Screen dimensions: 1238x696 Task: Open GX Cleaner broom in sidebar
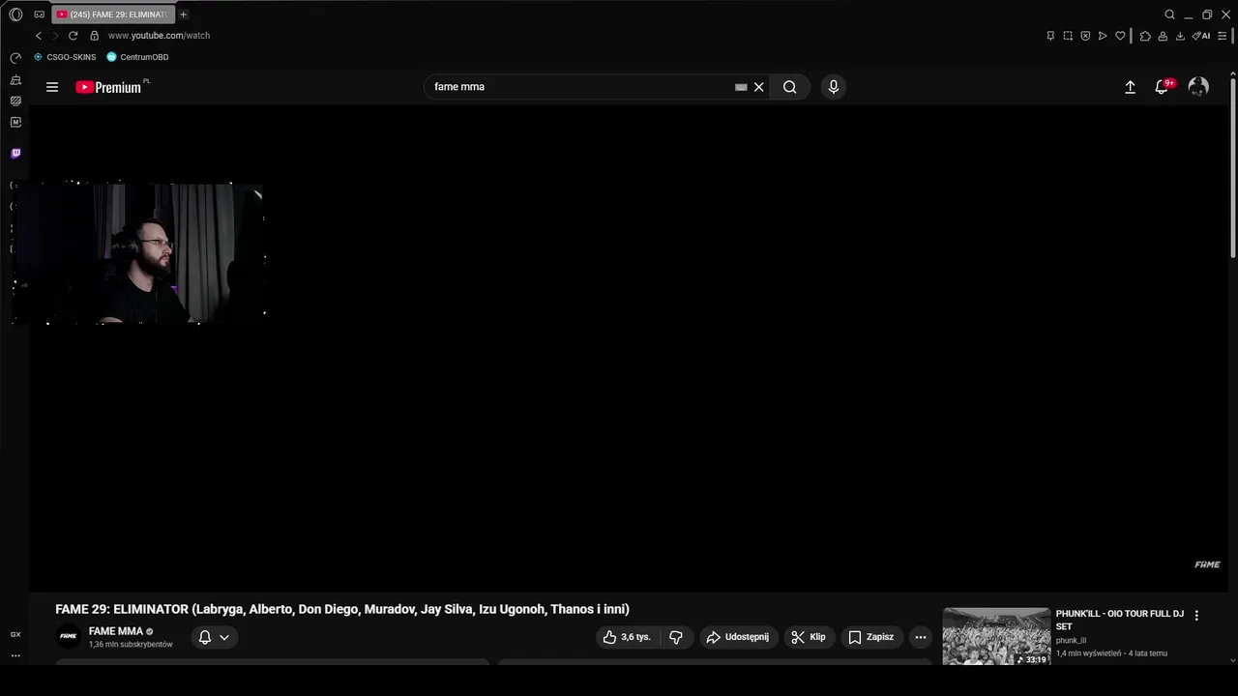click(x=15, y=79)
